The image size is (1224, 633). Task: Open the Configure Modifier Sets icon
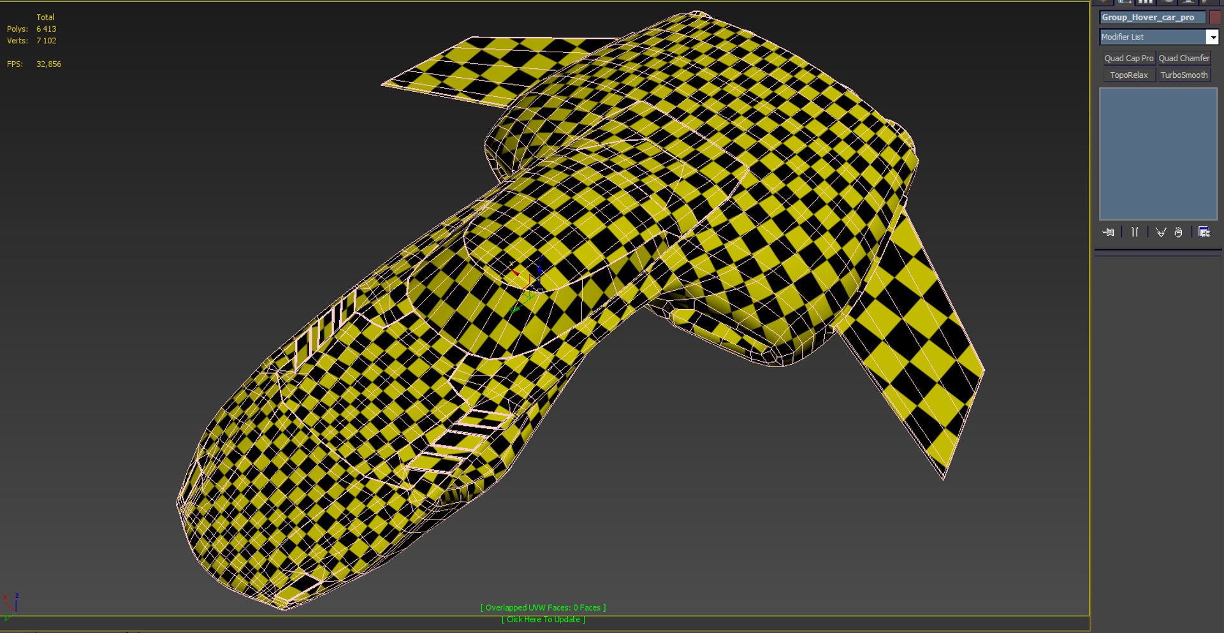1204,232
